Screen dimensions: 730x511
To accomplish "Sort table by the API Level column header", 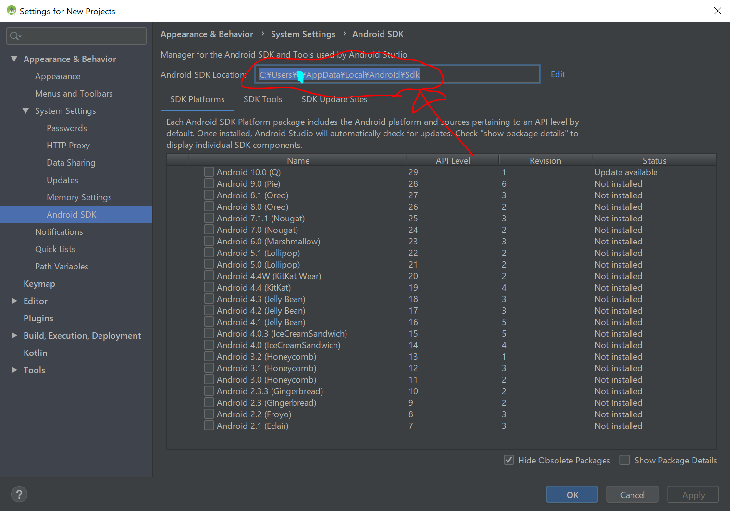I will (x=453, y=160).
